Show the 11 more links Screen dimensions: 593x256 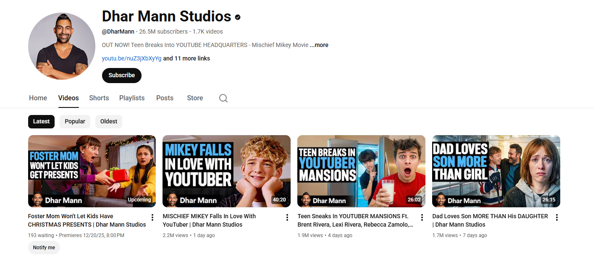[186, 58]
